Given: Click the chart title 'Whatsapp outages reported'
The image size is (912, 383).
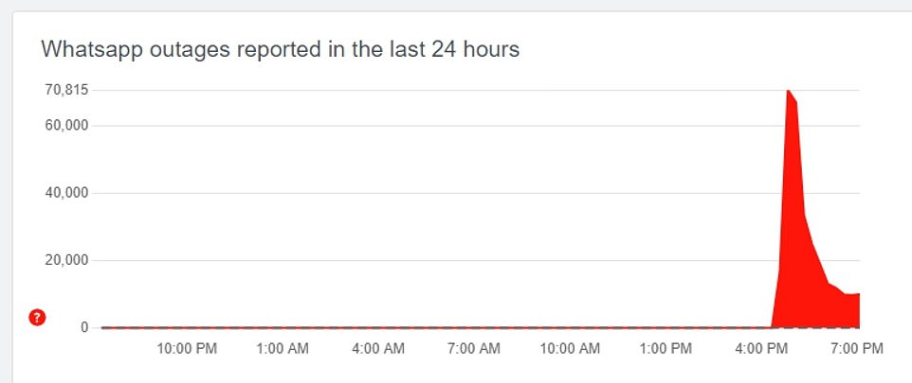Looking at the screenshot, I should coord(280,50).
